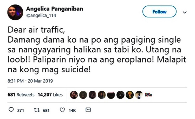Click the 271 replies count
The height and width of the screenshot is (119, 195).
(21, 110)
